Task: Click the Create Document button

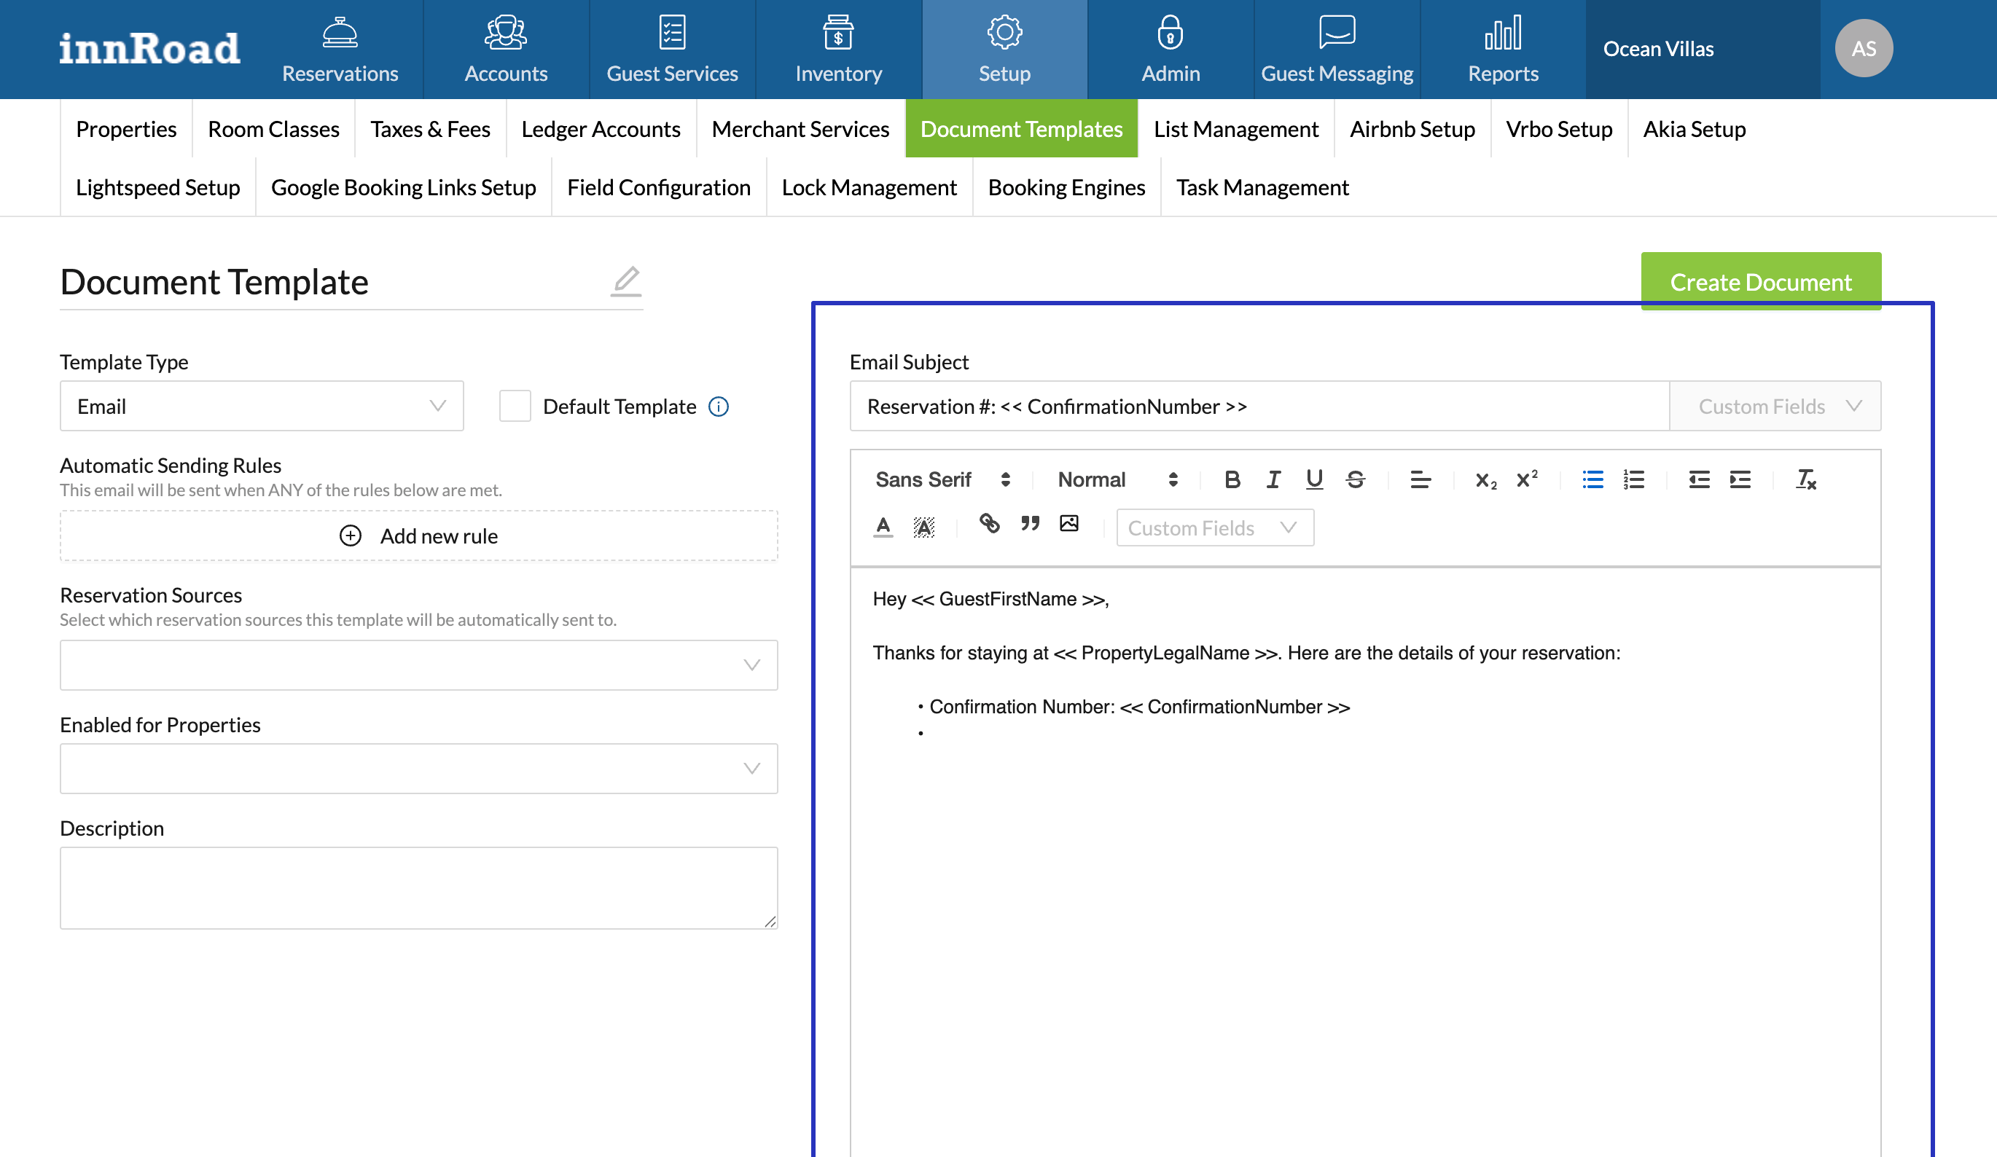Action: (x=1760, y=282)
